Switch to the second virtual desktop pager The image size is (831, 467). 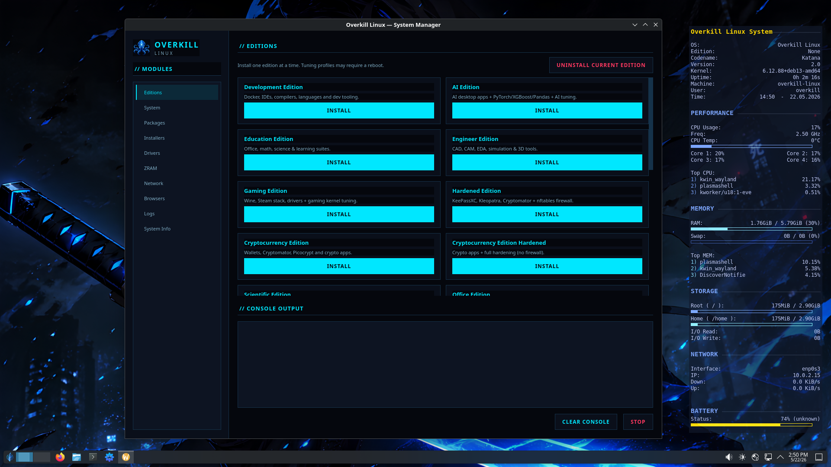(42, 457)
